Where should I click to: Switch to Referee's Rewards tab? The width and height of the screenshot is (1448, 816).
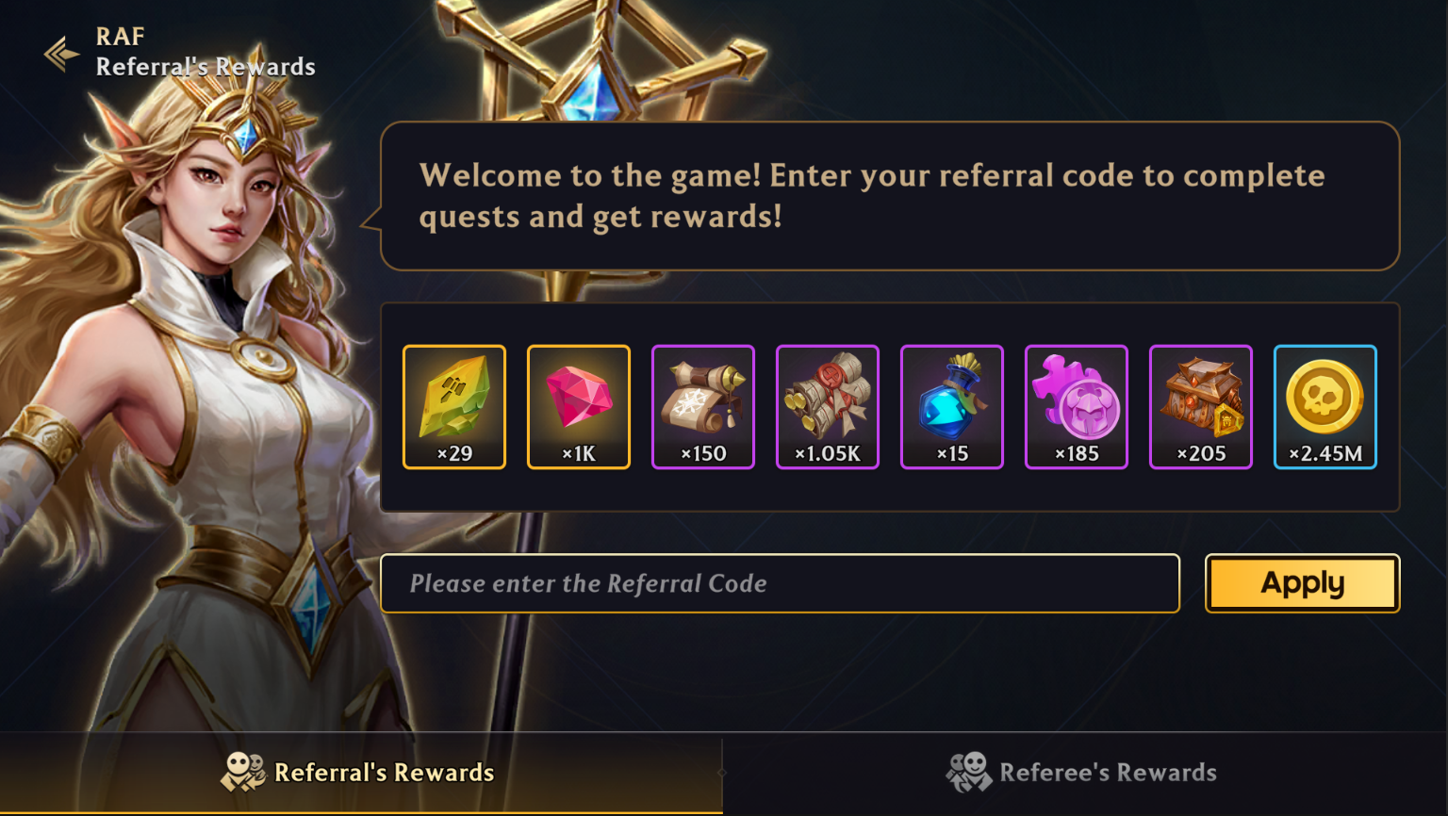point(1085,773)
